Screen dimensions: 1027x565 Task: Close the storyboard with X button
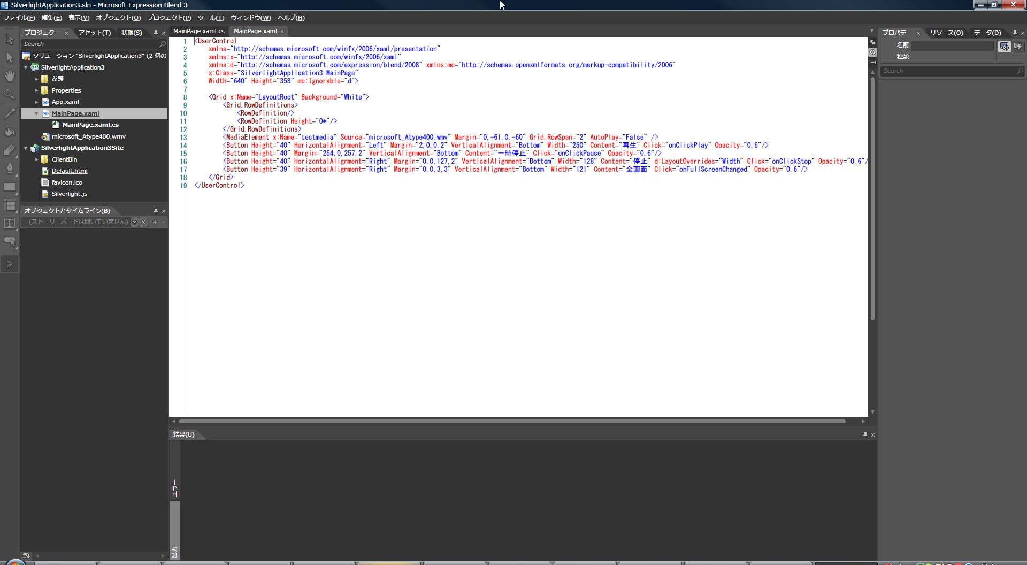point(143,222)
